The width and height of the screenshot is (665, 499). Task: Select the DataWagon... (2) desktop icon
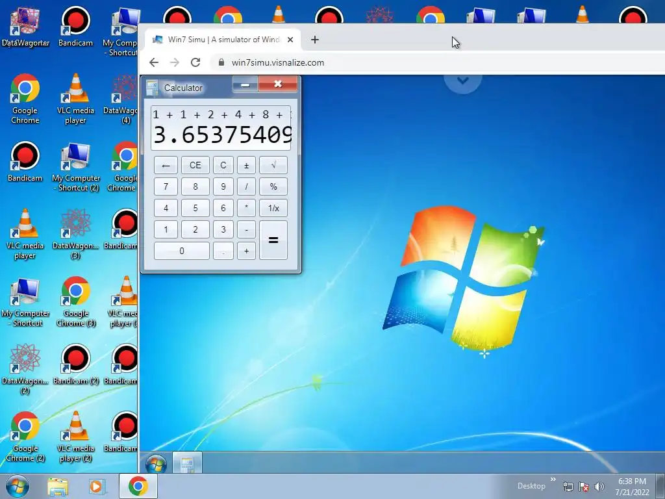[25, 369]
